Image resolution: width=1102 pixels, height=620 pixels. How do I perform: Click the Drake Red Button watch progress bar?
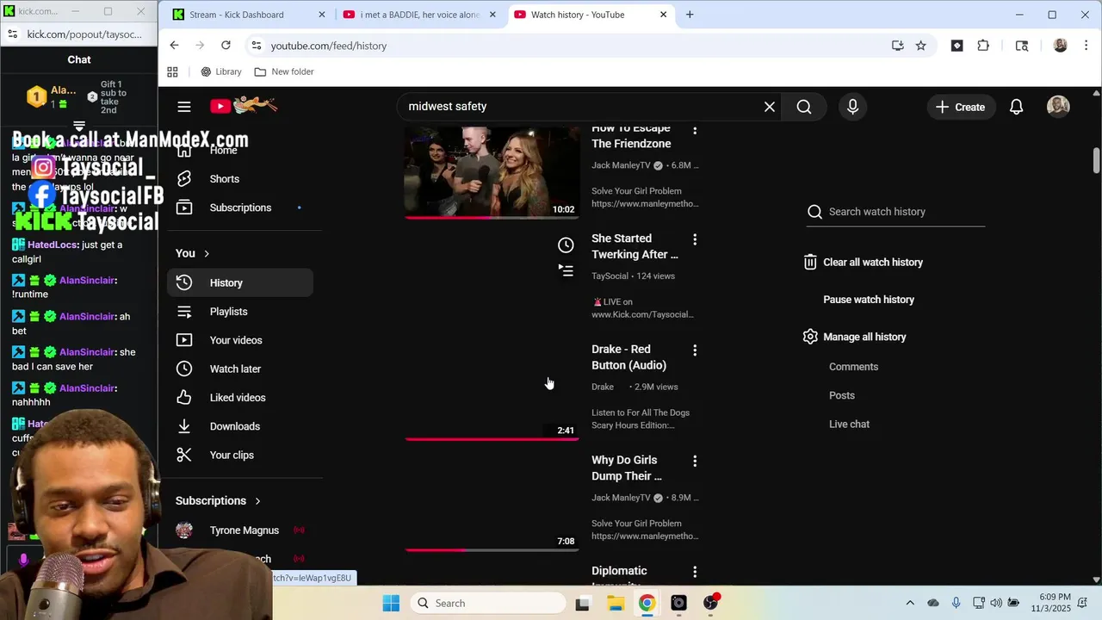pos(492,438)
